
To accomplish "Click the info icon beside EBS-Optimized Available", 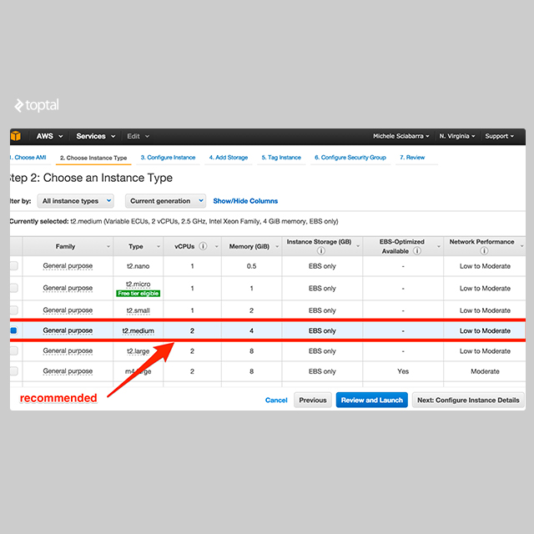I will click(417, 251).
